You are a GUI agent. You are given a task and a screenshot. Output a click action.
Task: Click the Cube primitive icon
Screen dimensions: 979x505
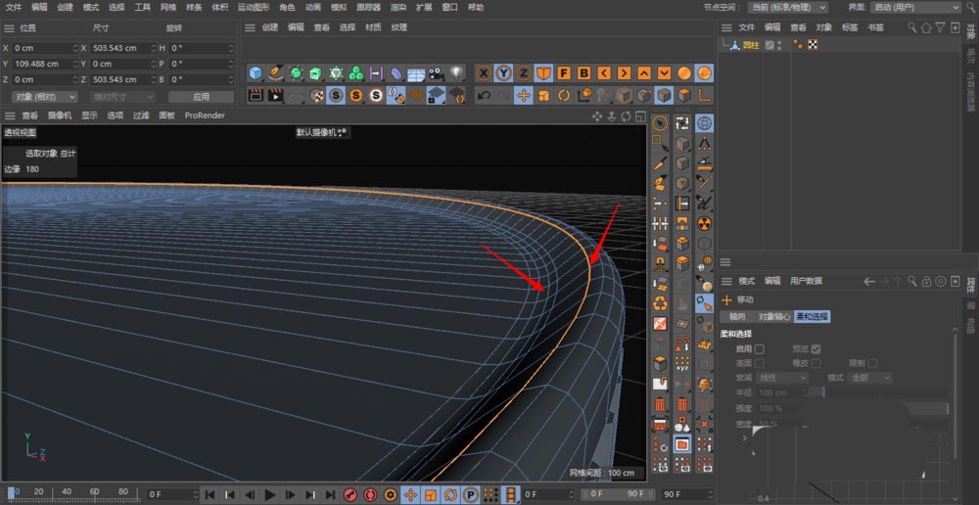pos(256,73)
